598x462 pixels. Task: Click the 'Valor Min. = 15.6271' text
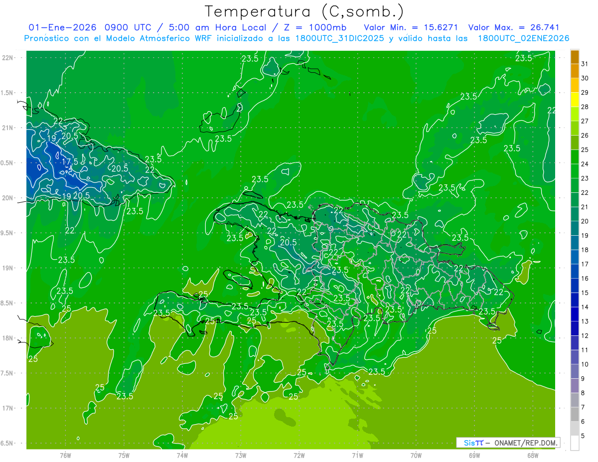click(411, 27)
